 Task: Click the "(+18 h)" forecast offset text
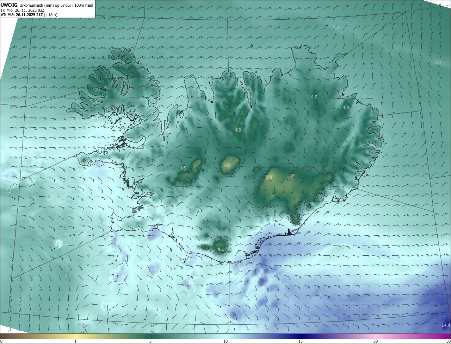pos(51,15)
